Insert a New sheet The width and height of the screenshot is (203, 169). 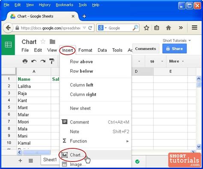click(x=96, y=108)
